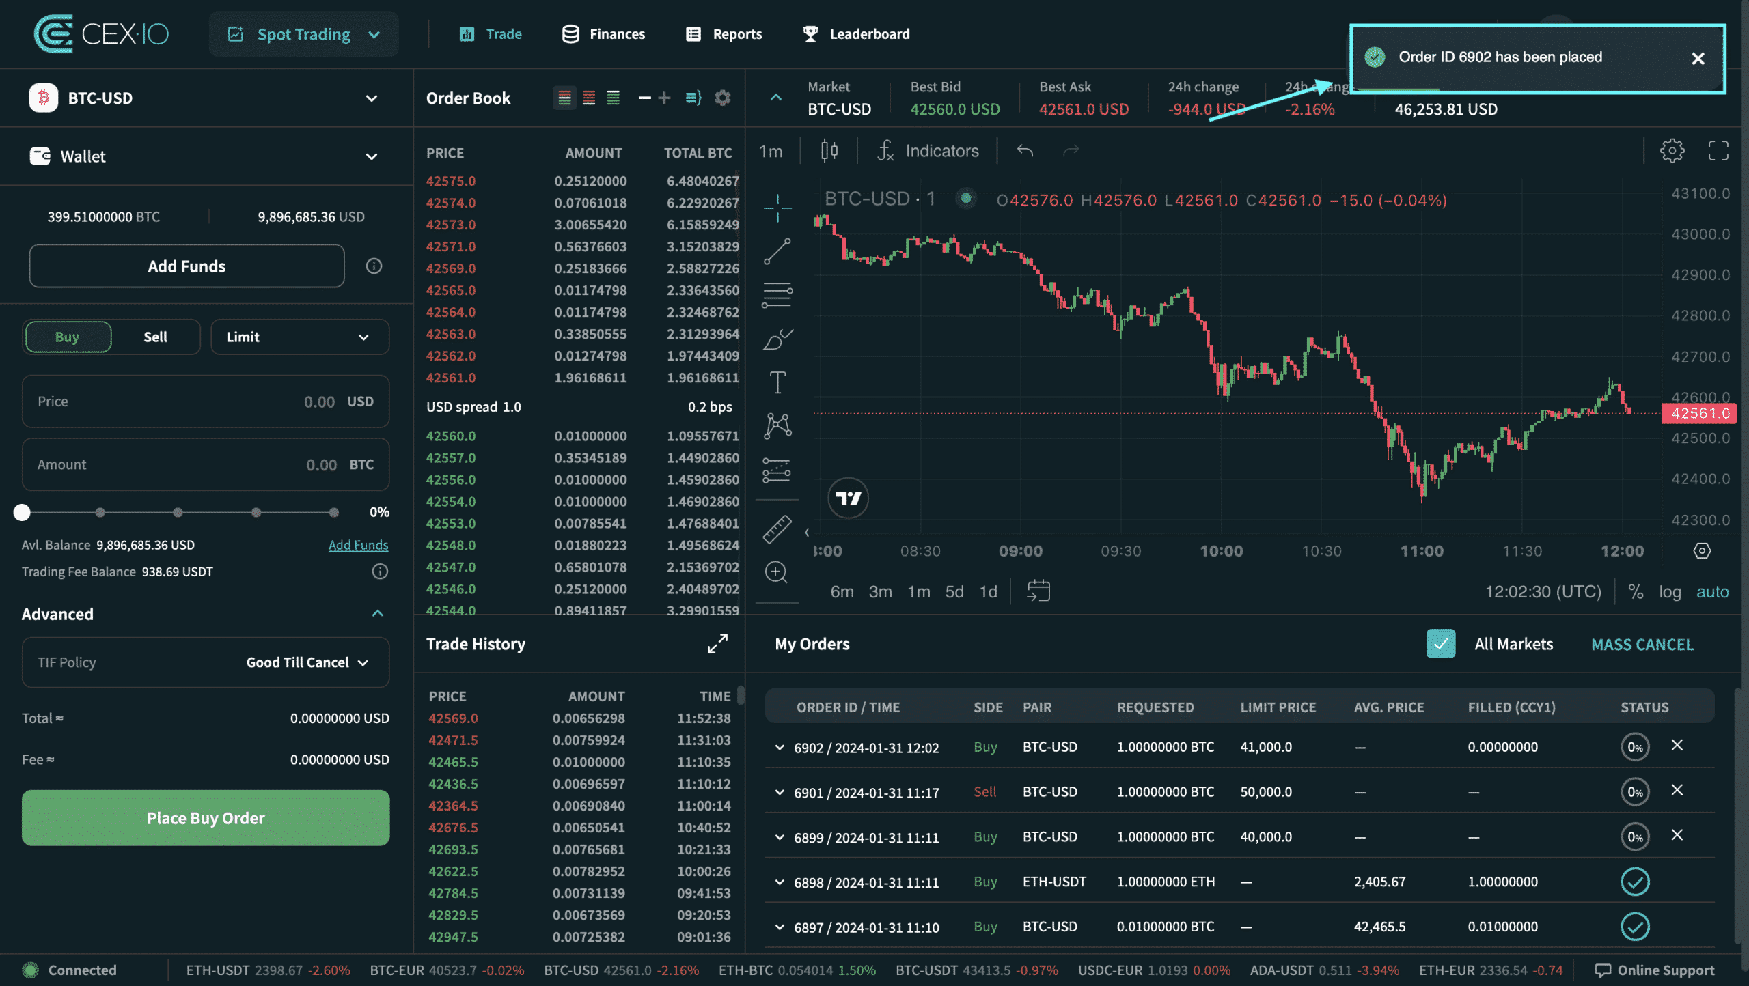Toggle auto price scale

(x=1712, y=591)
